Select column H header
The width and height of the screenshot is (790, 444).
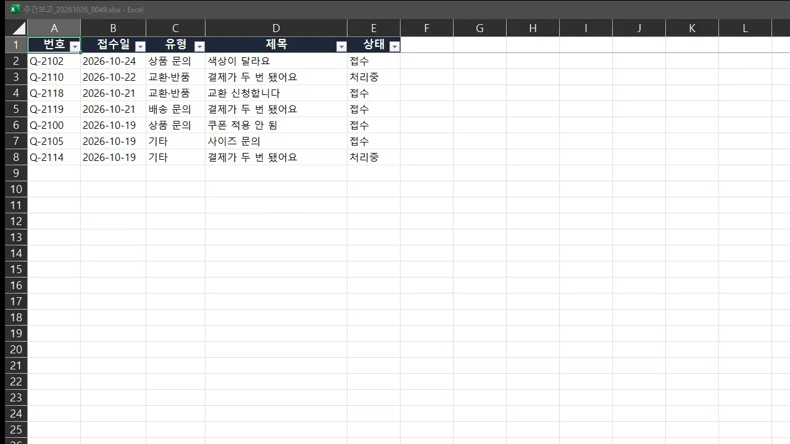pyautogui.click(x=533, y=28)
